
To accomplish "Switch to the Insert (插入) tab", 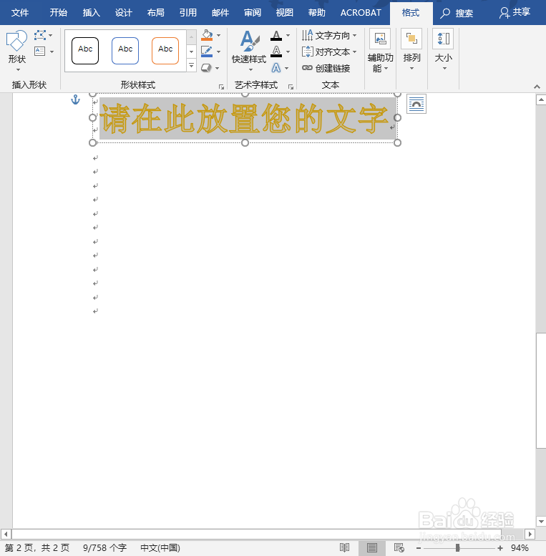I will tap(91, 13).
